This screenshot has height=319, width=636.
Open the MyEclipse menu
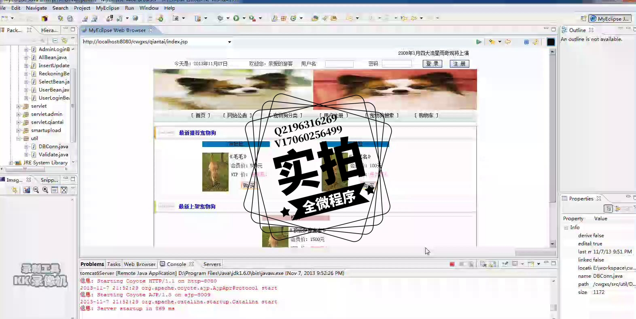108,8
